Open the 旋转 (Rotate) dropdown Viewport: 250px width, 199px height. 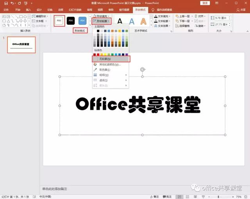point(200,26)
